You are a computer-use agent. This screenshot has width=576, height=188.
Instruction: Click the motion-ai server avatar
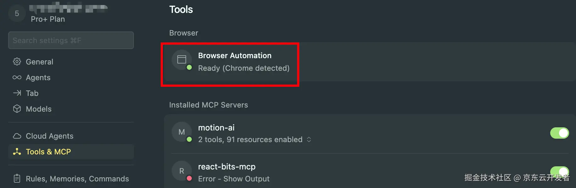[182, 132]
